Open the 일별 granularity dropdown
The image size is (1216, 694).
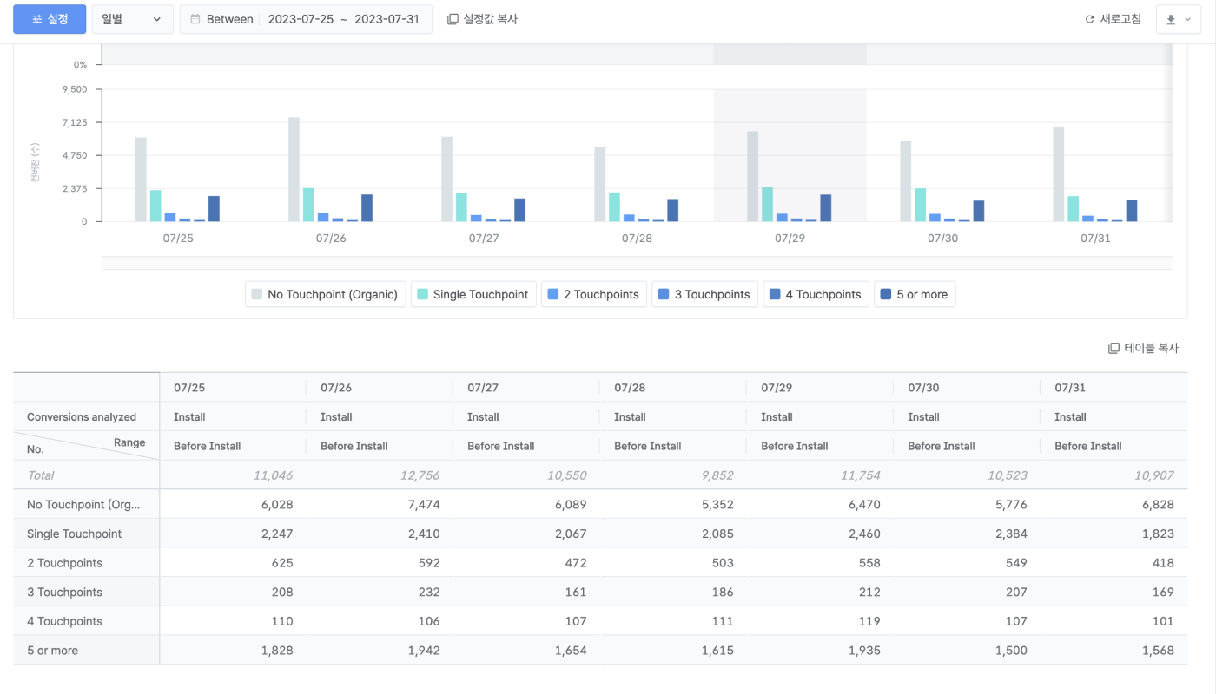tap(132, 19)
